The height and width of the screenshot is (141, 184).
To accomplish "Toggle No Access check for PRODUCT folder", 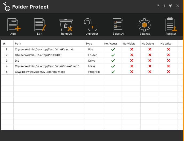I will point(113,55).
